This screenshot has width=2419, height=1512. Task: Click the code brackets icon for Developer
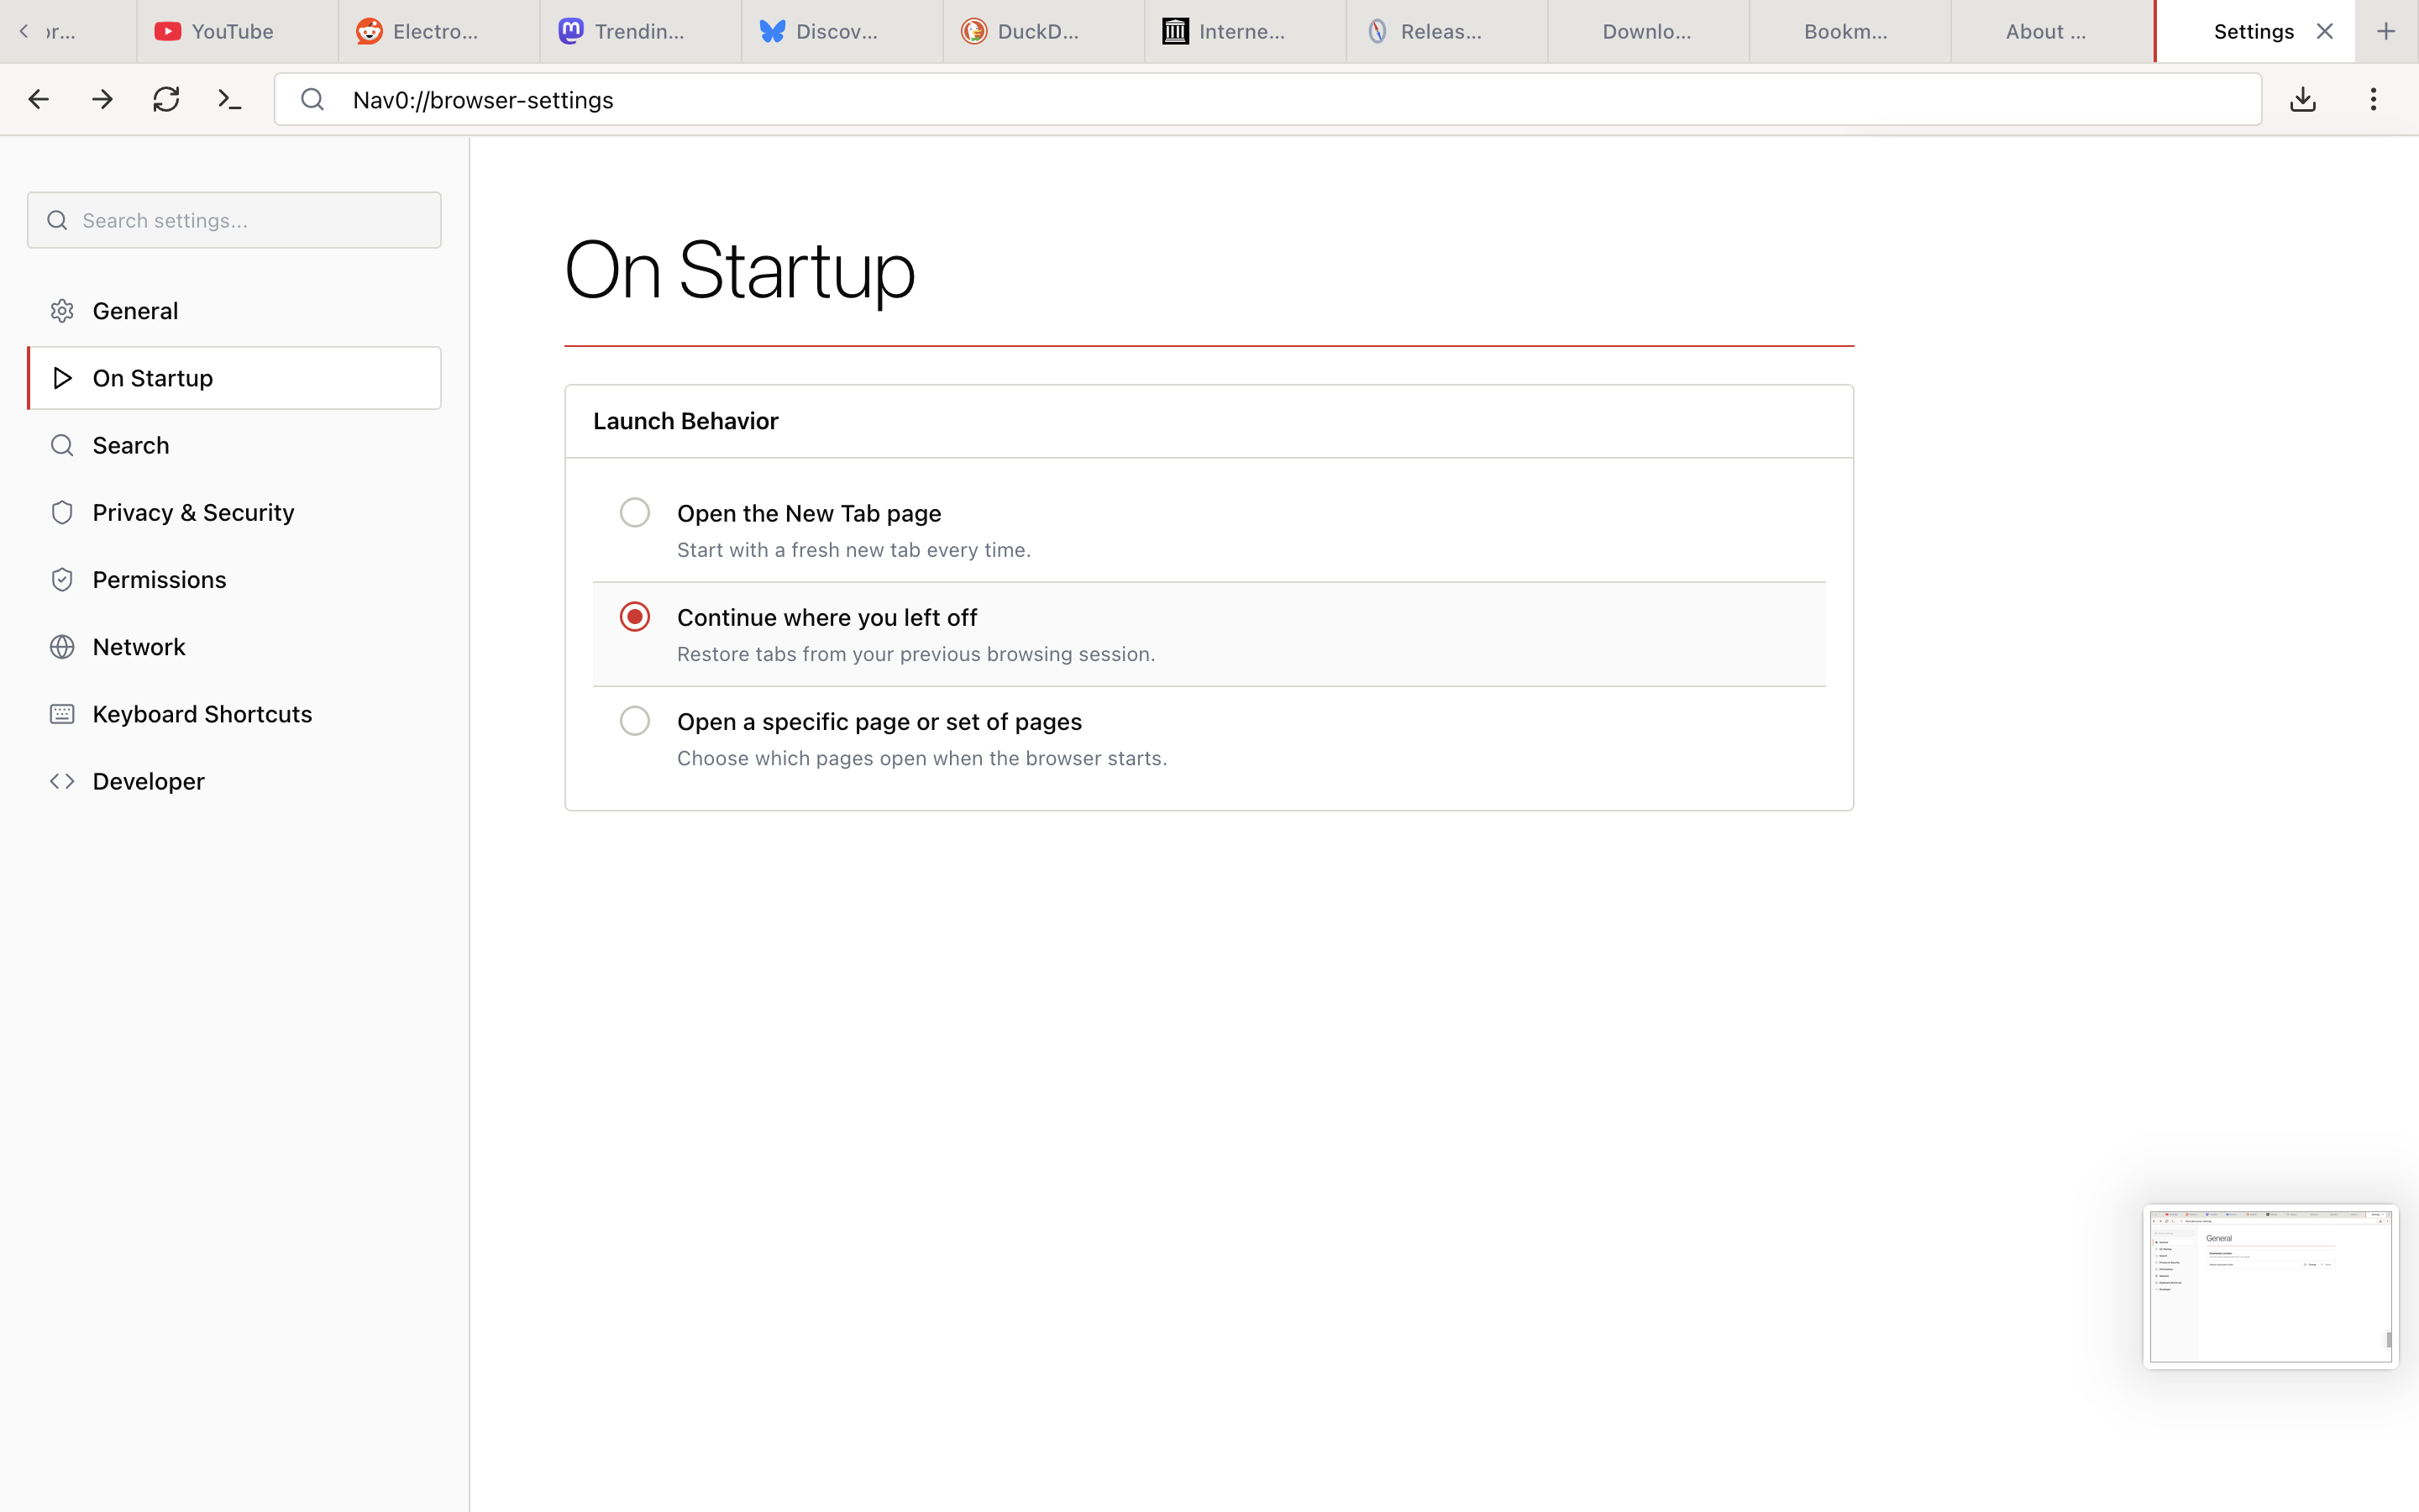62,781
